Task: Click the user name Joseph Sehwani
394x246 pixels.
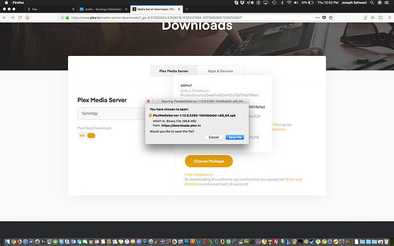Action: 354,2
